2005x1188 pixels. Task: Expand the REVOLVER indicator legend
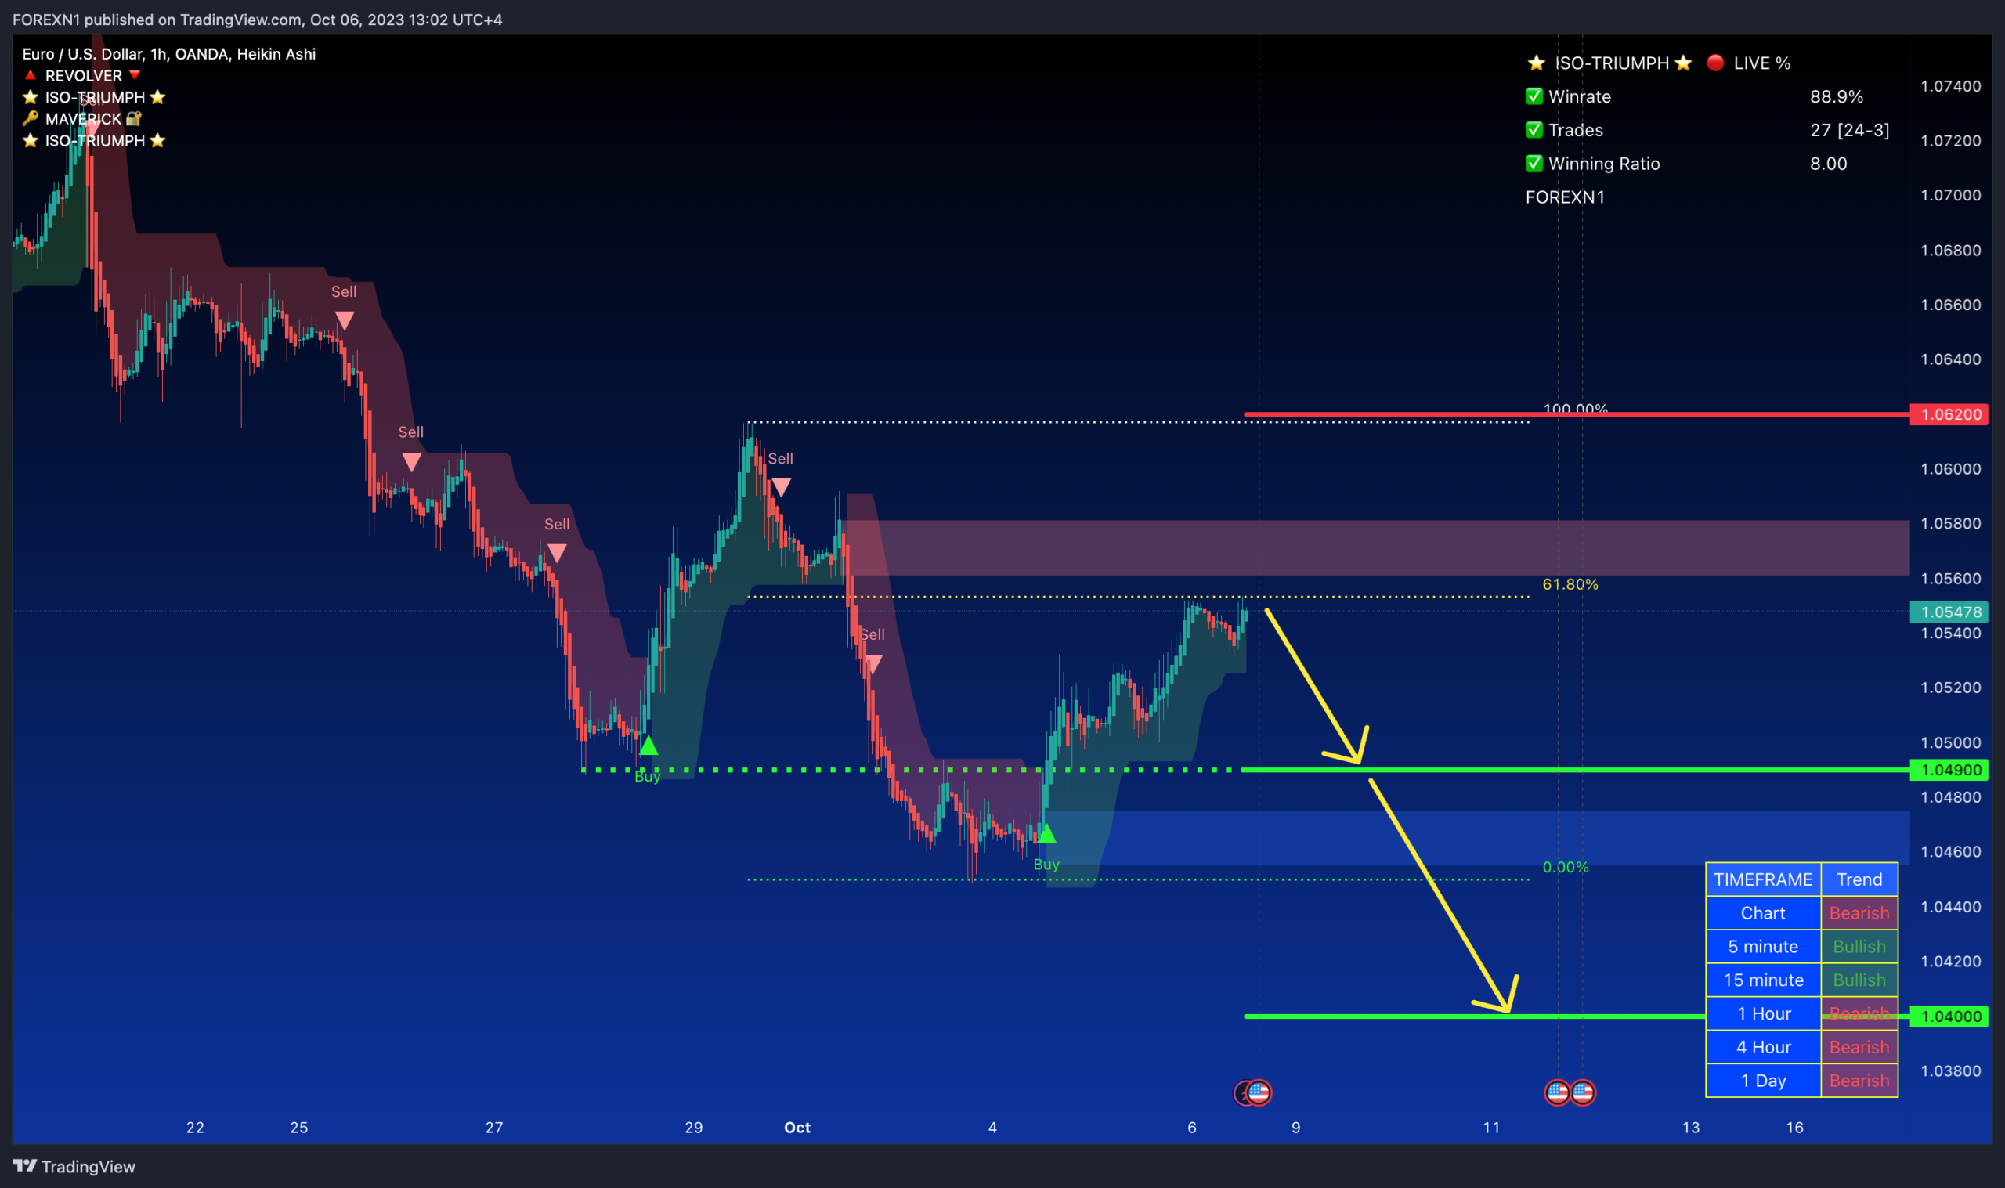(x=84, y=75)
